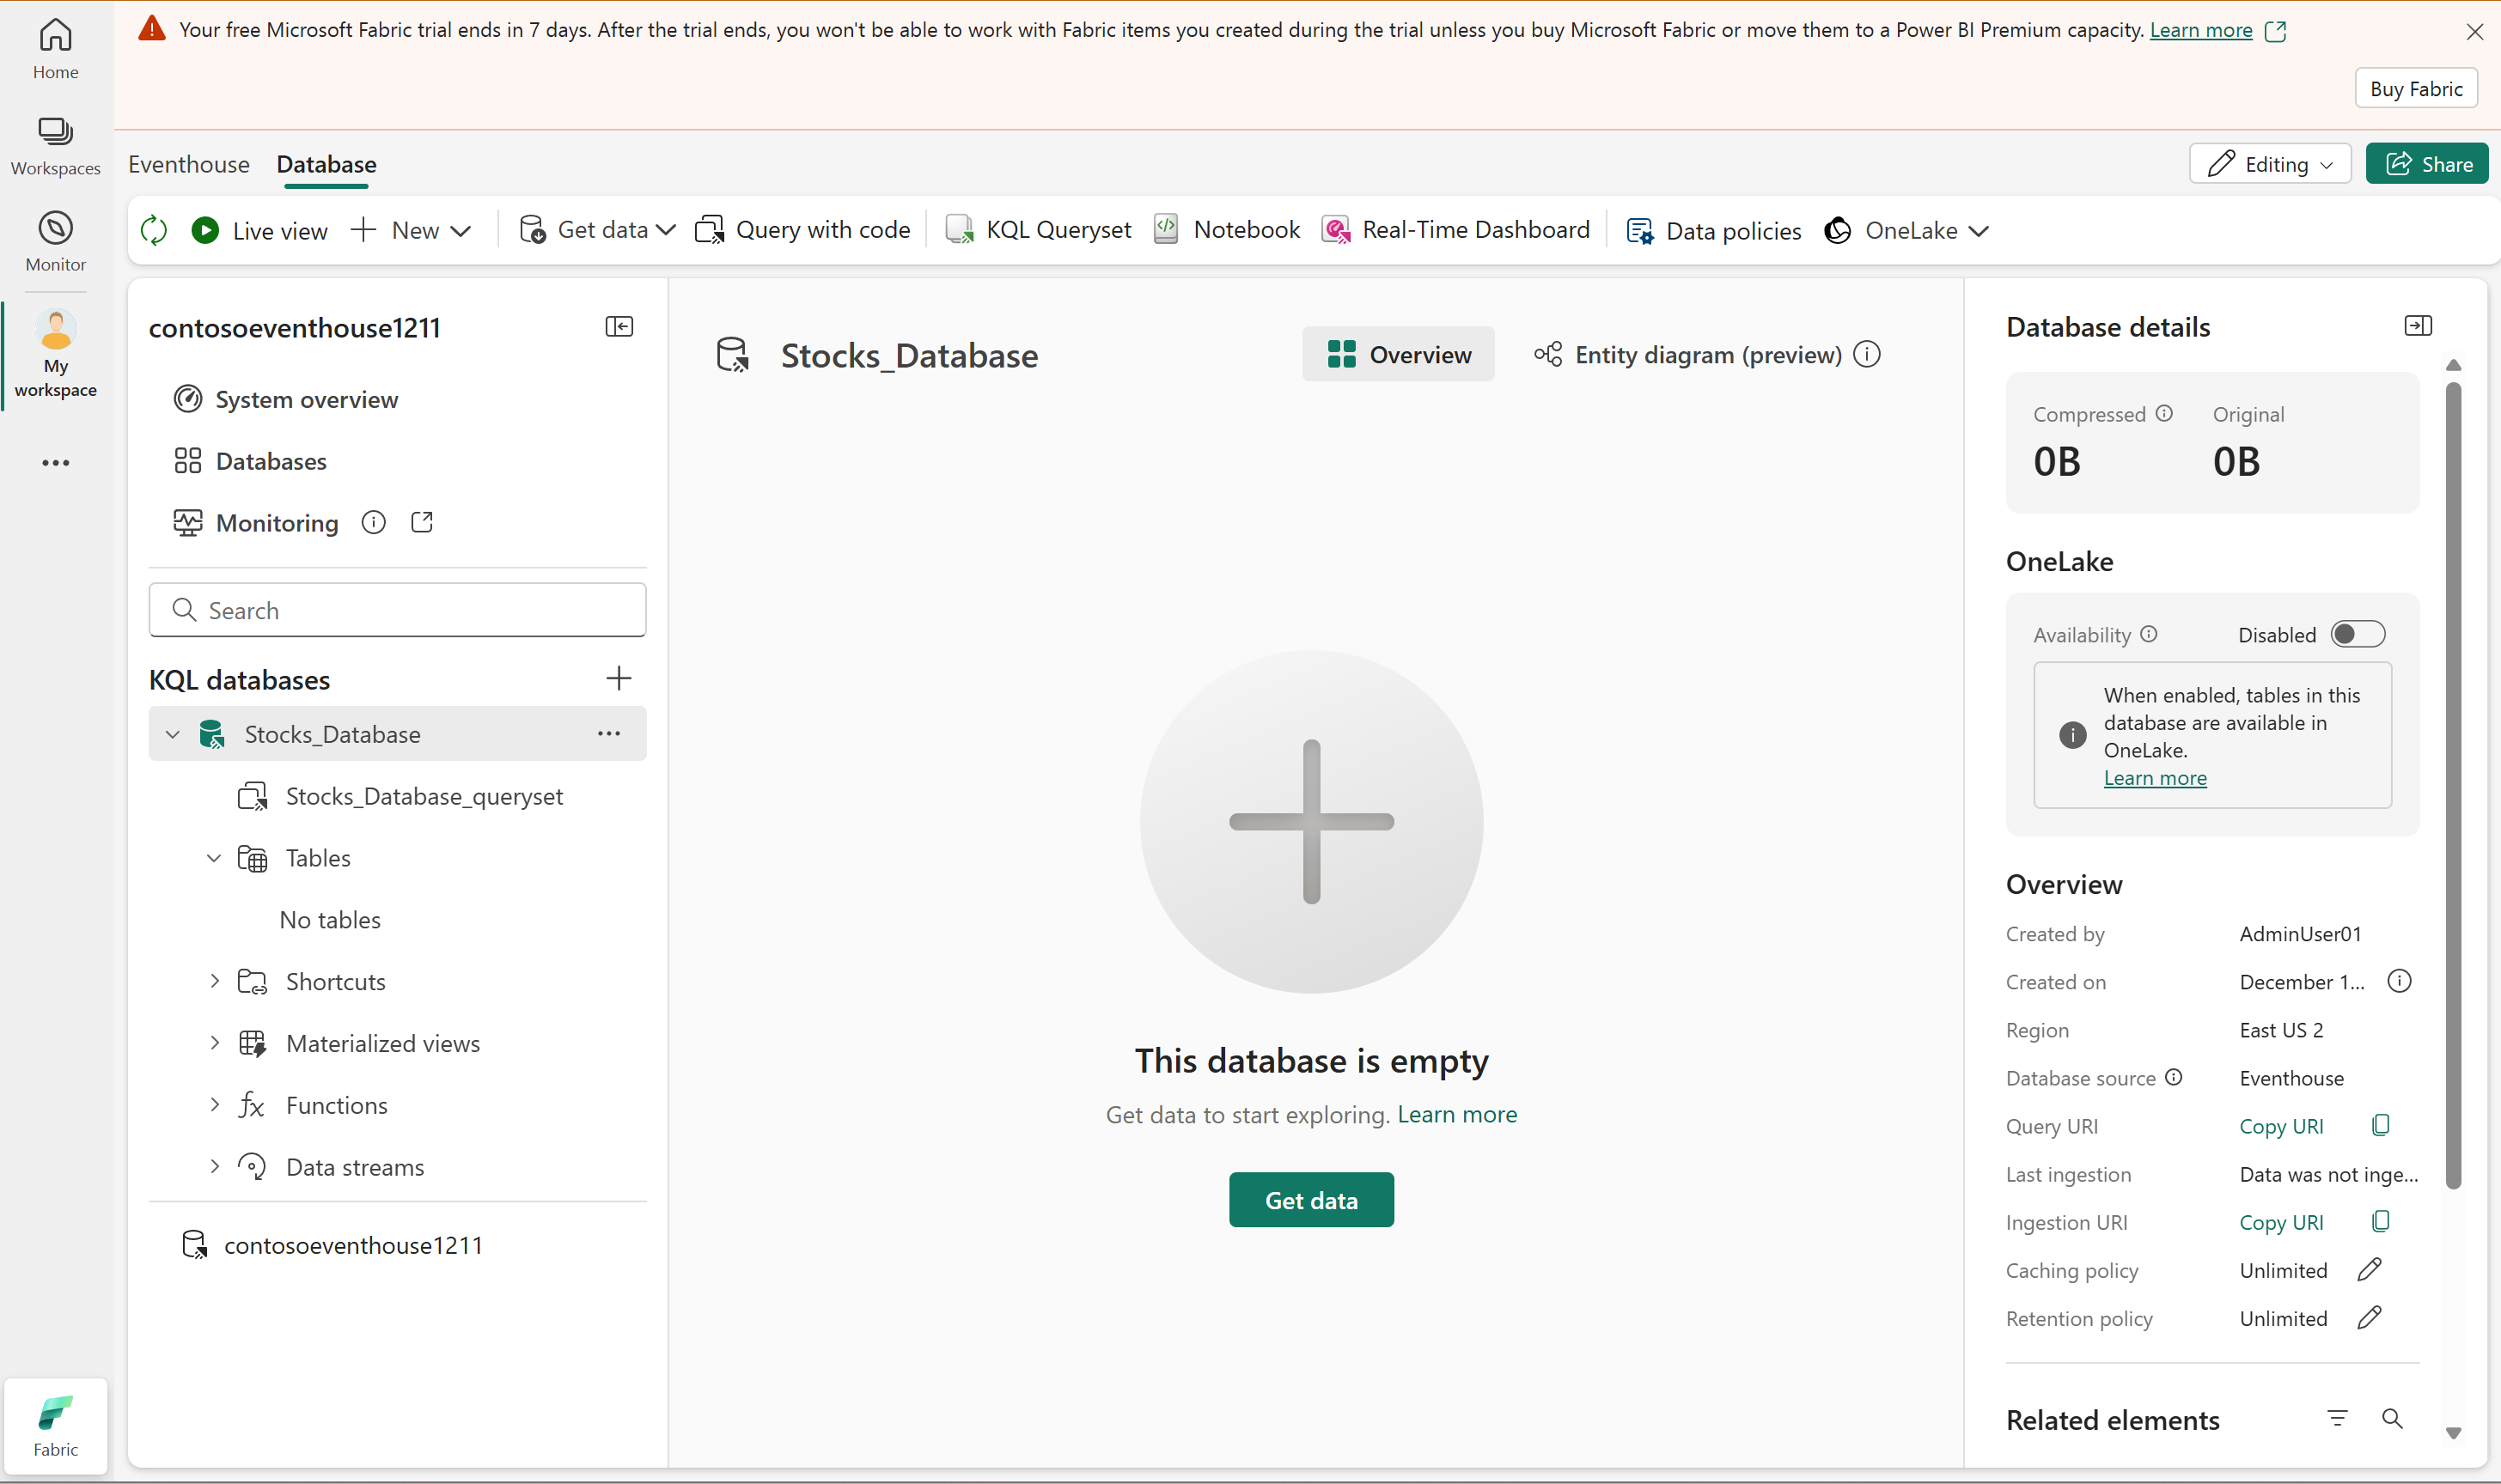Toggle OneLake Availability switch
This screenshot has width=2501, height=1484.
(2357, 635)
